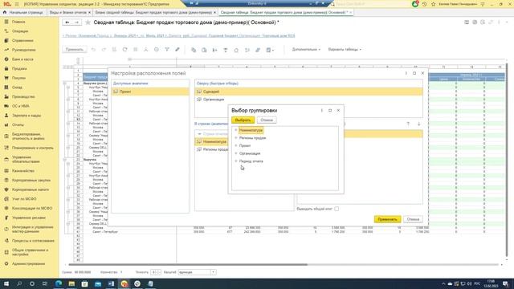Screen dimensions: 514x289
Task: Open File Explorer from taskbar
Action: [71, 283]
